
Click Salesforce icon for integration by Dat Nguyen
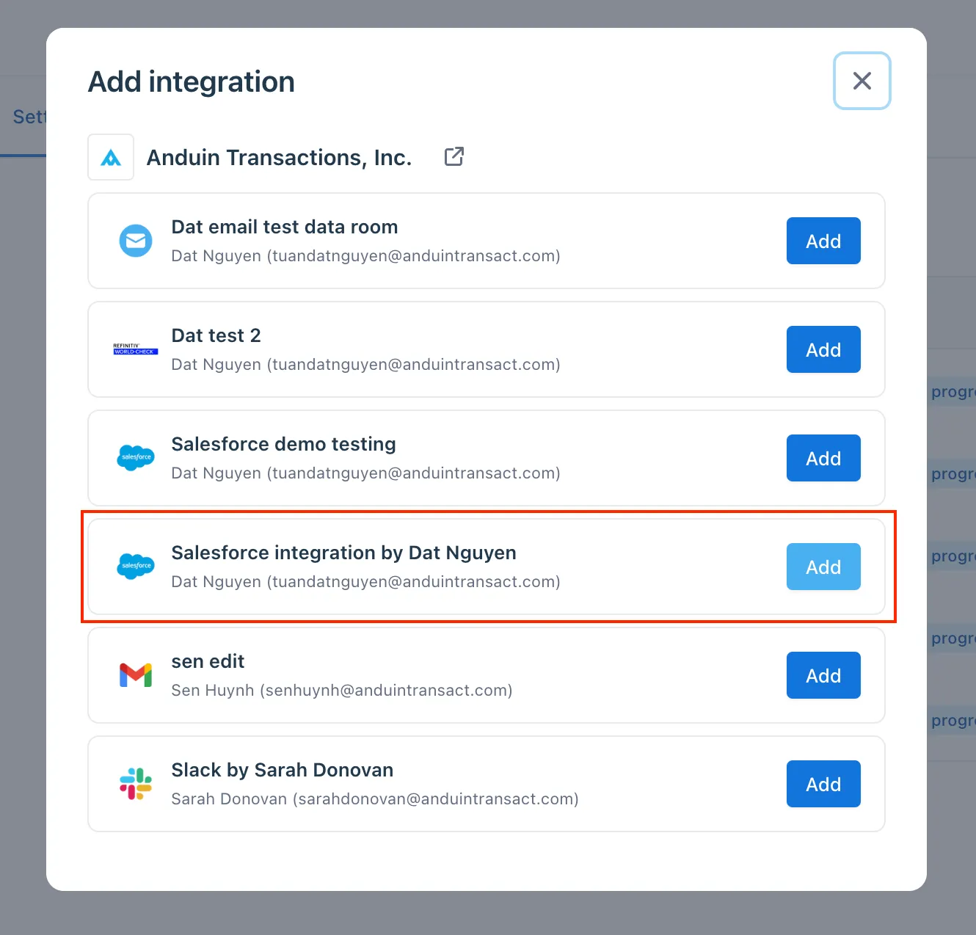(x=136, y=567)
